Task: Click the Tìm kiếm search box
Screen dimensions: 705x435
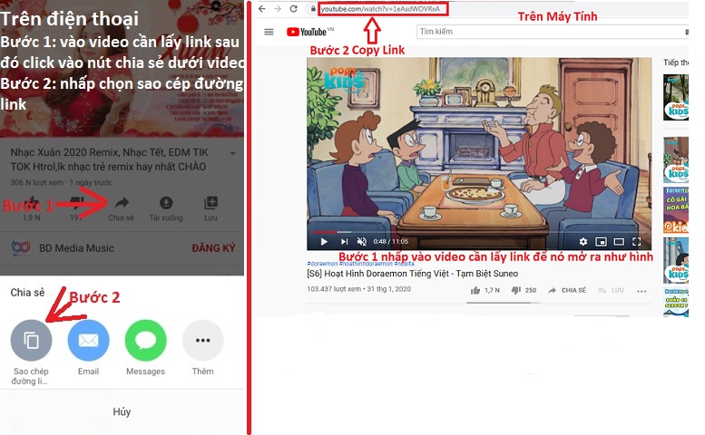Action: point(551,32)
